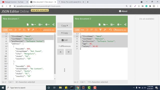Open Task View on the taskbar
The height and width of the screenshot is (90, 160).
click(54, 88)
